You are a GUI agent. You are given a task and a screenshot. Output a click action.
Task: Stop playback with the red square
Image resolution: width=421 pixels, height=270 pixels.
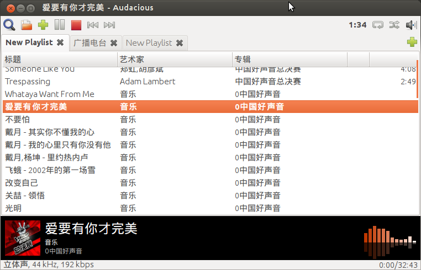[x=76, y=25]
